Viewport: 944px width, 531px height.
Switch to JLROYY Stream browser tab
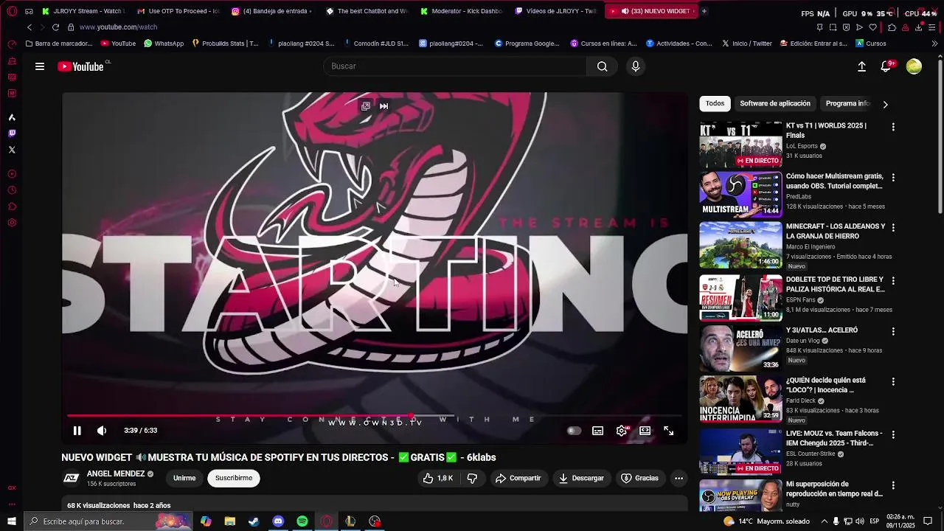pyautogui.click(x=83, y=11)
